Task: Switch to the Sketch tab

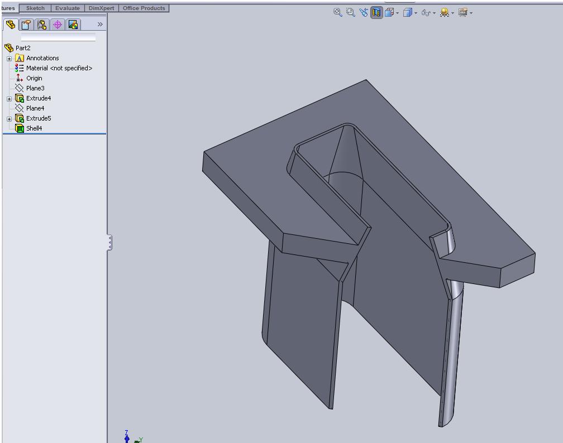Action: point(35,8)
